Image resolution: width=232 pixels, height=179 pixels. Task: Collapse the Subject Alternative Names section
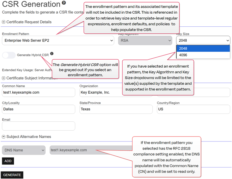tap(4, 136)
